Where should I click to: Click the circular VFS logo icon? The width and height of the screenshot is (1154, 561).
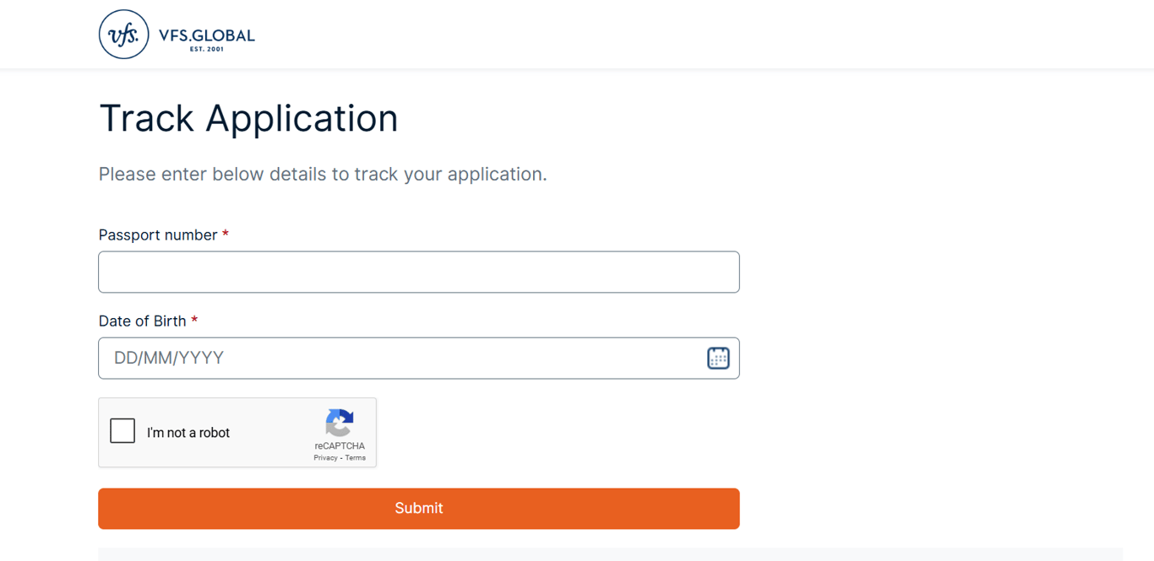(x=123, y=35)
